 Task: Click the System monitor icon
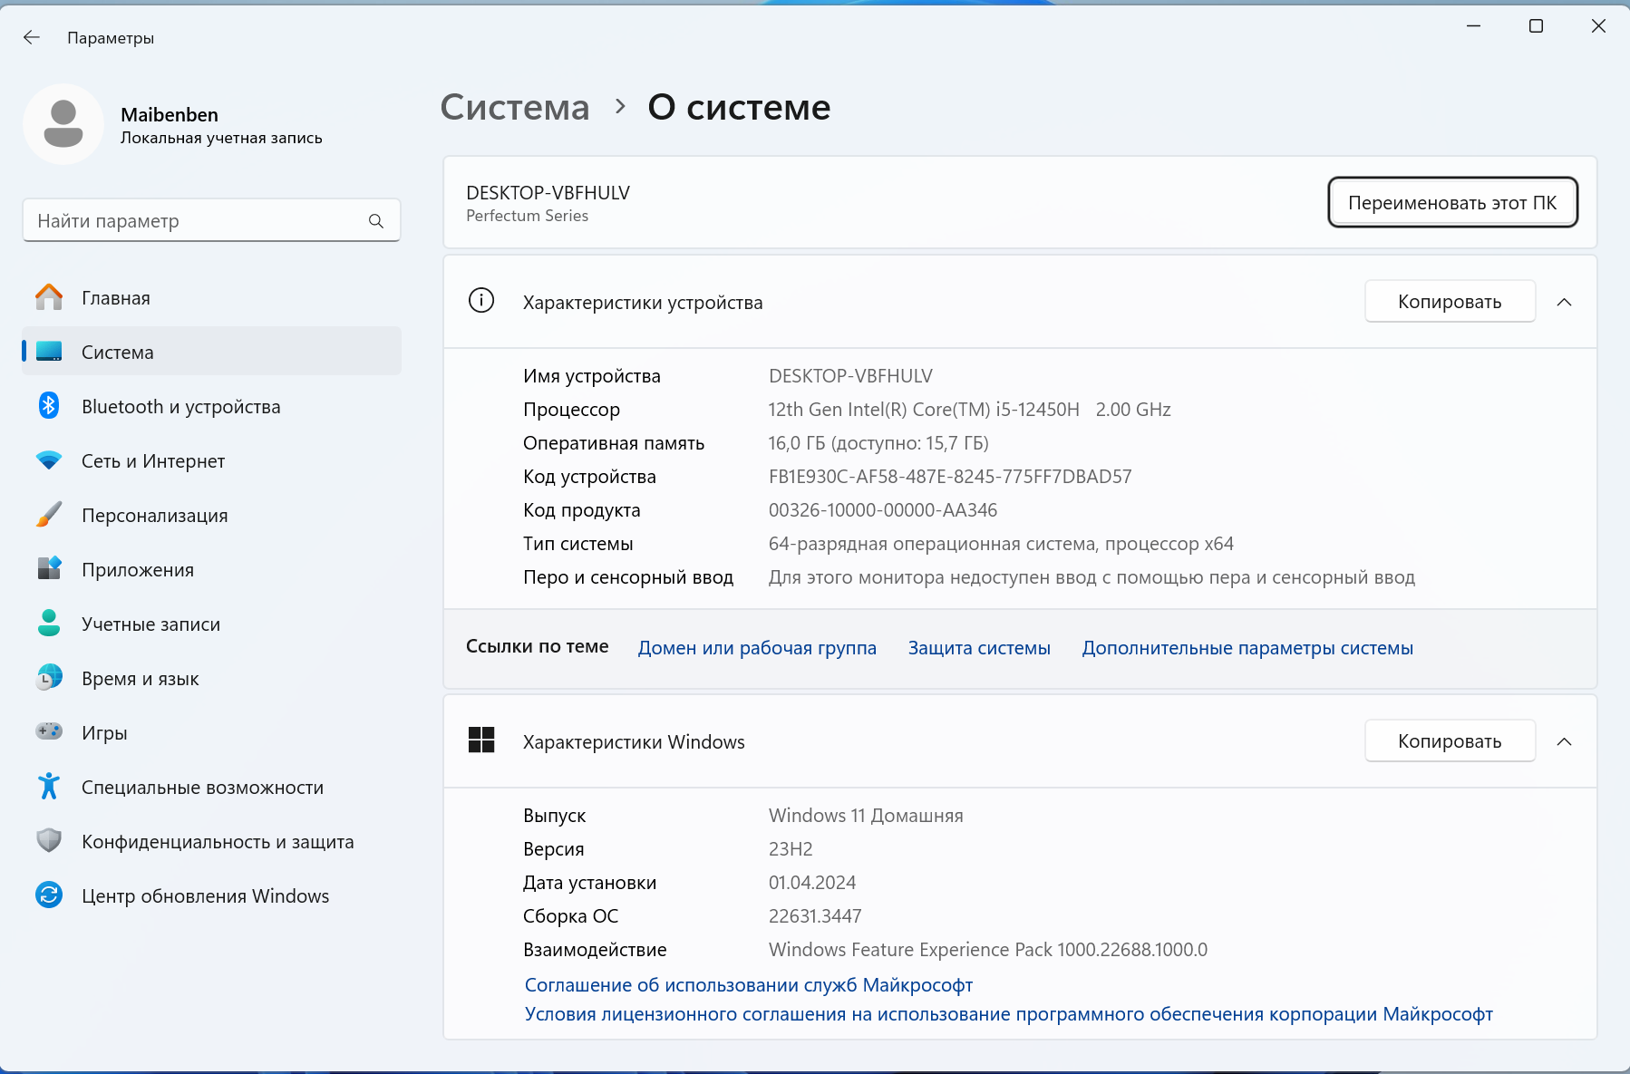(49, 352)
